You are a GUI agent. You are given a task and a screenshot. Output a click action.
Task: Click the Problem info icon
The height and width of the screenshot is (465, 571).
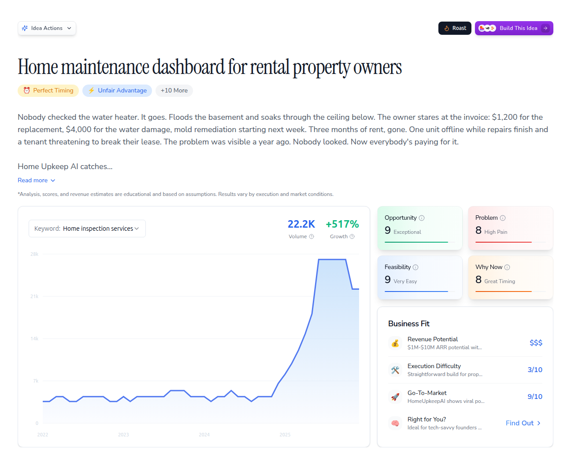pyautogui.click(x=503, y=218)
